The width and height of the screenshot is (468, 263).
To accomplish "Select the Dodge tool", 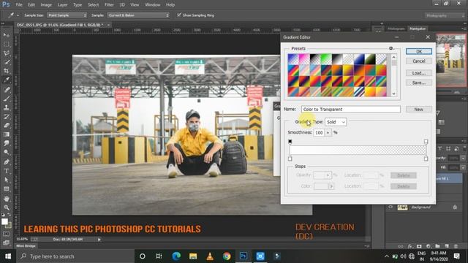I will coord(7,152).
